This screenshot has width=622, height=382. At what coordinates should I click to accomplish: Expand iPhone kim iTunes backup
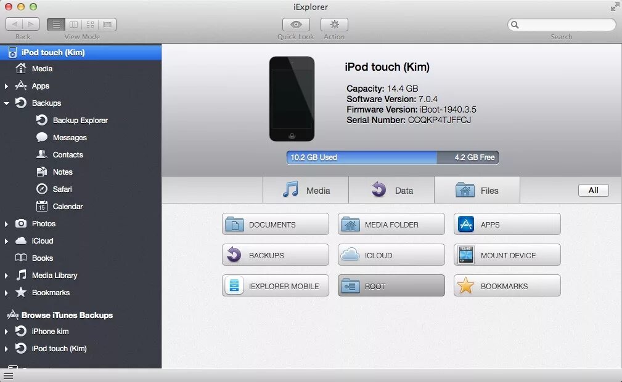point(6,332)
